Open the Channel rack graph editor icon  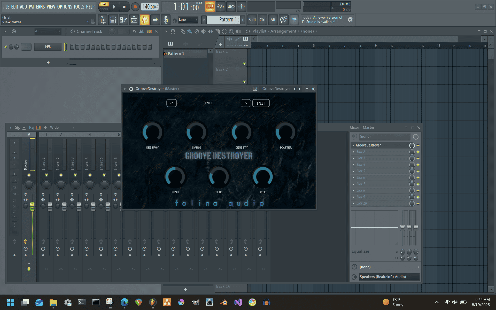click(142, 31)
